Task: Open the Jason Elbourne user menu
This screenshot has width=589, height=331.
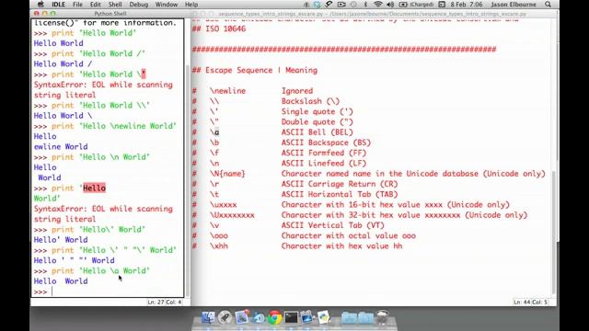Action: tap(514, 5)
